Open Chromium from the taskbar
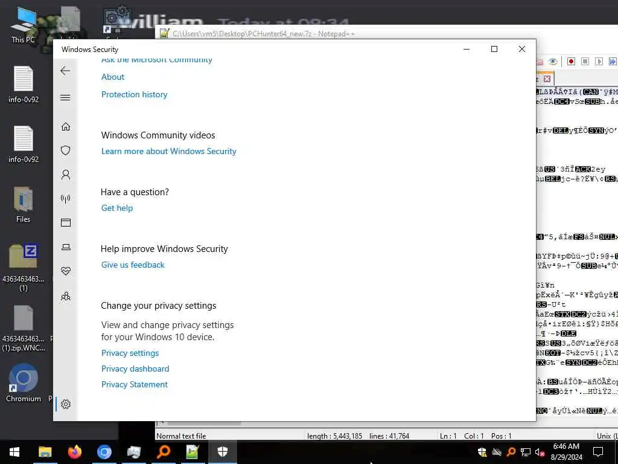Viewport: 618px width, 464px height. click(x=104, y=452)
